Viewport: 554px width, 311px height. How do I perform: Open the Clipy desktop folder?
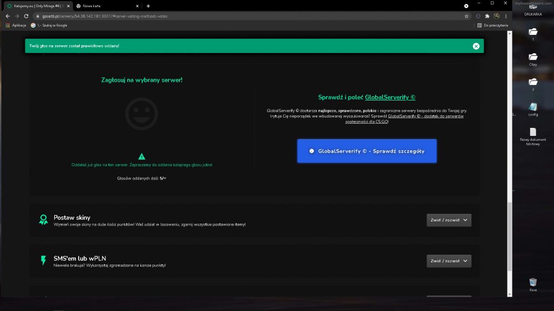pyautogui.click(x=533, y=59)
